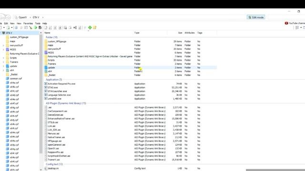Viewport: 305px width, 171px height.
Task: Click the blue update folder icon in file list
Action: pyautogui.click(x=46, y=67)
